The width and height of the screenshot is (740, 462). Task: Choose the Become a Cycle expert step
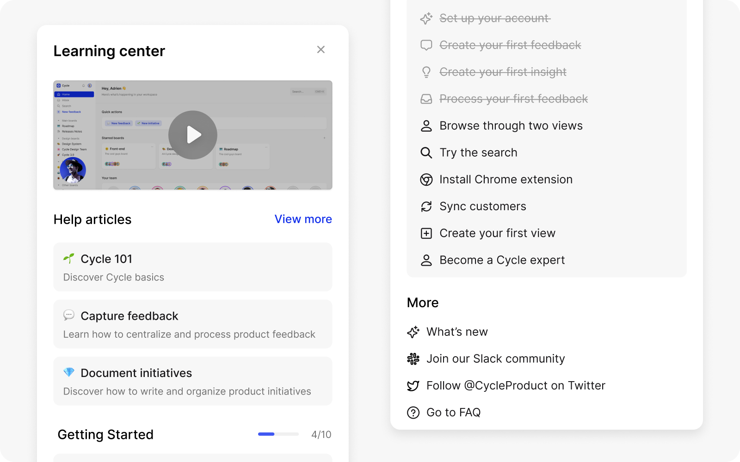click(502, 260)
